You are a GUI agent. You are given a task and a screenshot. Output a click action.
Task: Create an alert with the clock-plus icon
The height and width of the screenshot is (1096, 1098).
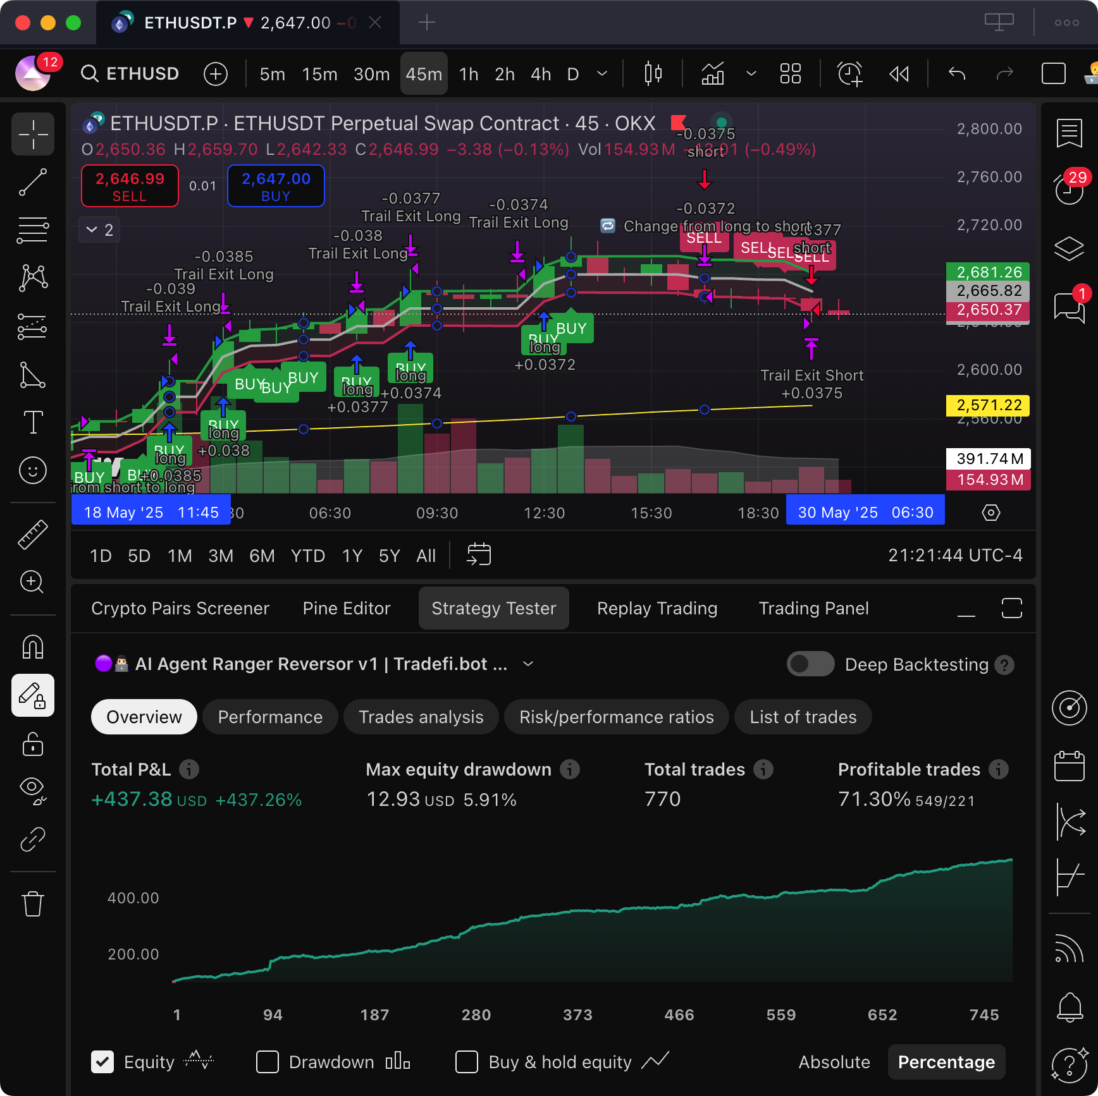[849, 74]
